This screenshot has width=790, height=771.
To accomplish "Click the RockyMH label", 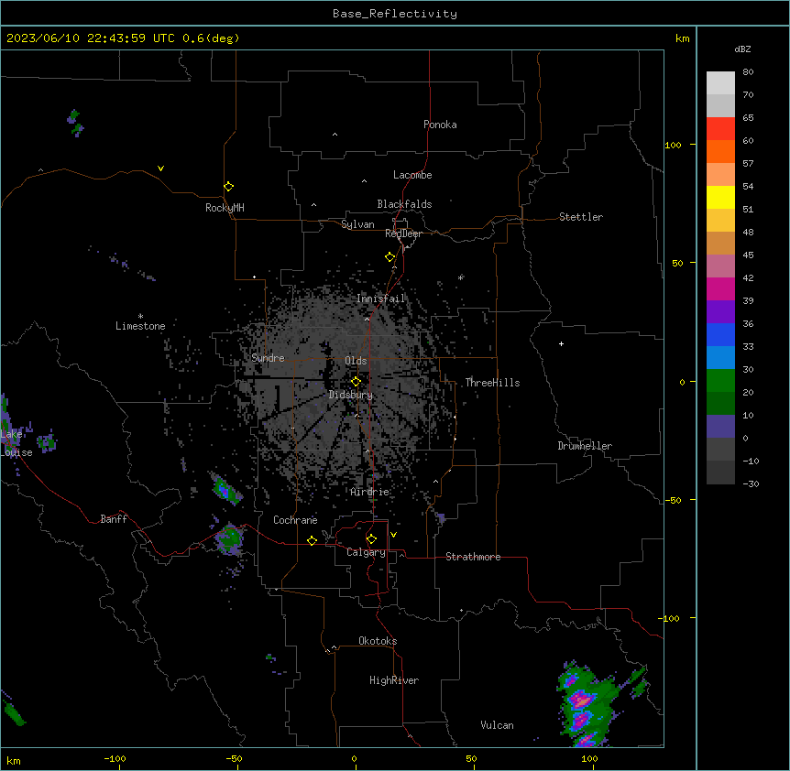I will [x=225, y=208].
